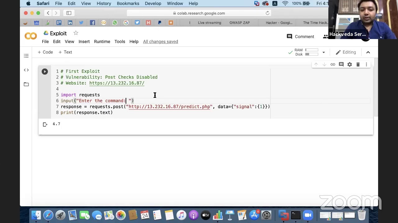Add a new Code cell
Image resolution: width=398 pixels, height=223 pixels.
pyautogui.click(x=45, y=52)
